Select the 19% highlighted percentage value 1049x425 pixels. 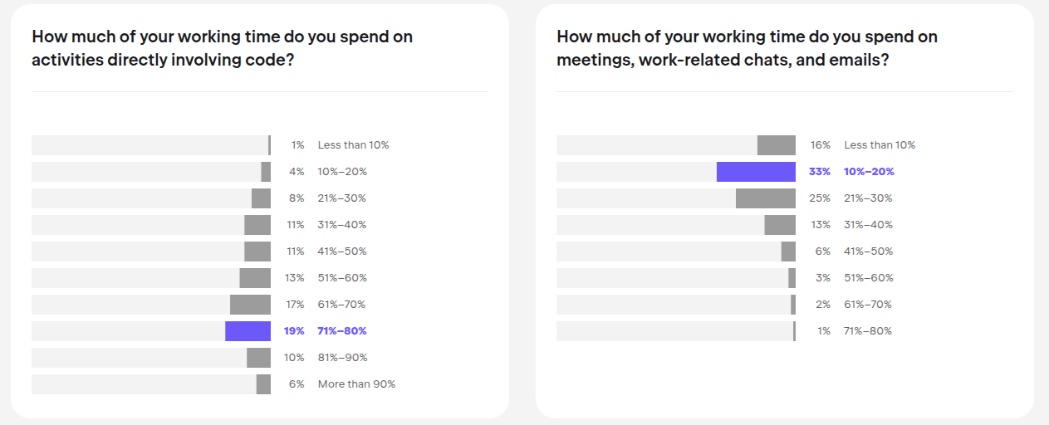pyautogui.click(x=294, y=331)
